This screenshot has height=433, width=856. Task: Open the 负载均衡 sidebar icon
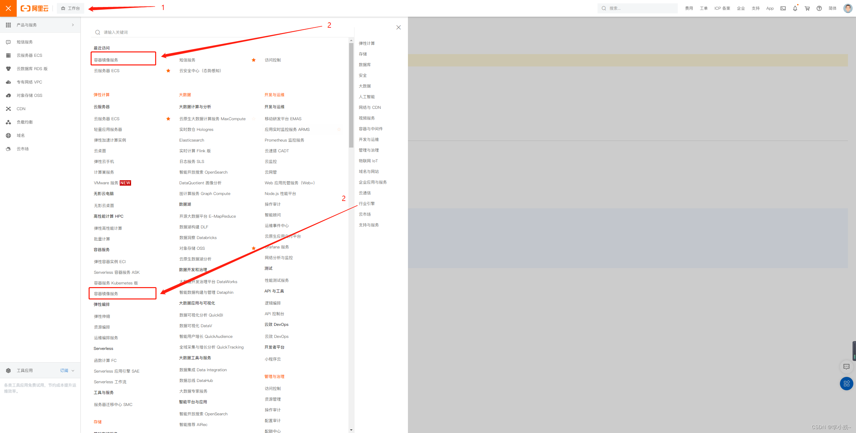point(8,122)
